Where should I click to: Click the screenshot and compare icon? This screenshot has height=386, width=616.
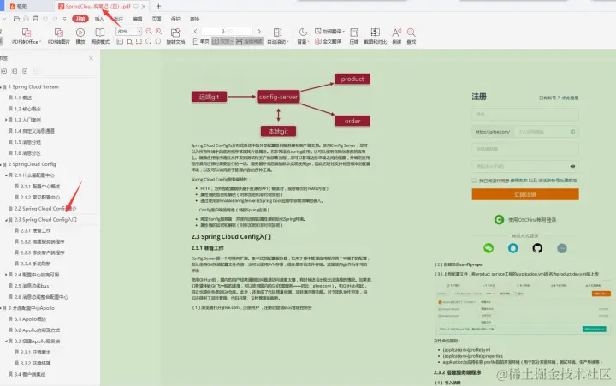[376, 33]
